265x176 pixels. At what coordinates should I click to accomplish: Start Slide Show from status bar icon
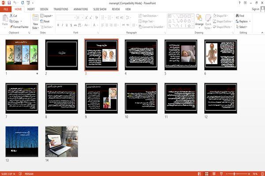pyautogui.click(x=221, y=174)
